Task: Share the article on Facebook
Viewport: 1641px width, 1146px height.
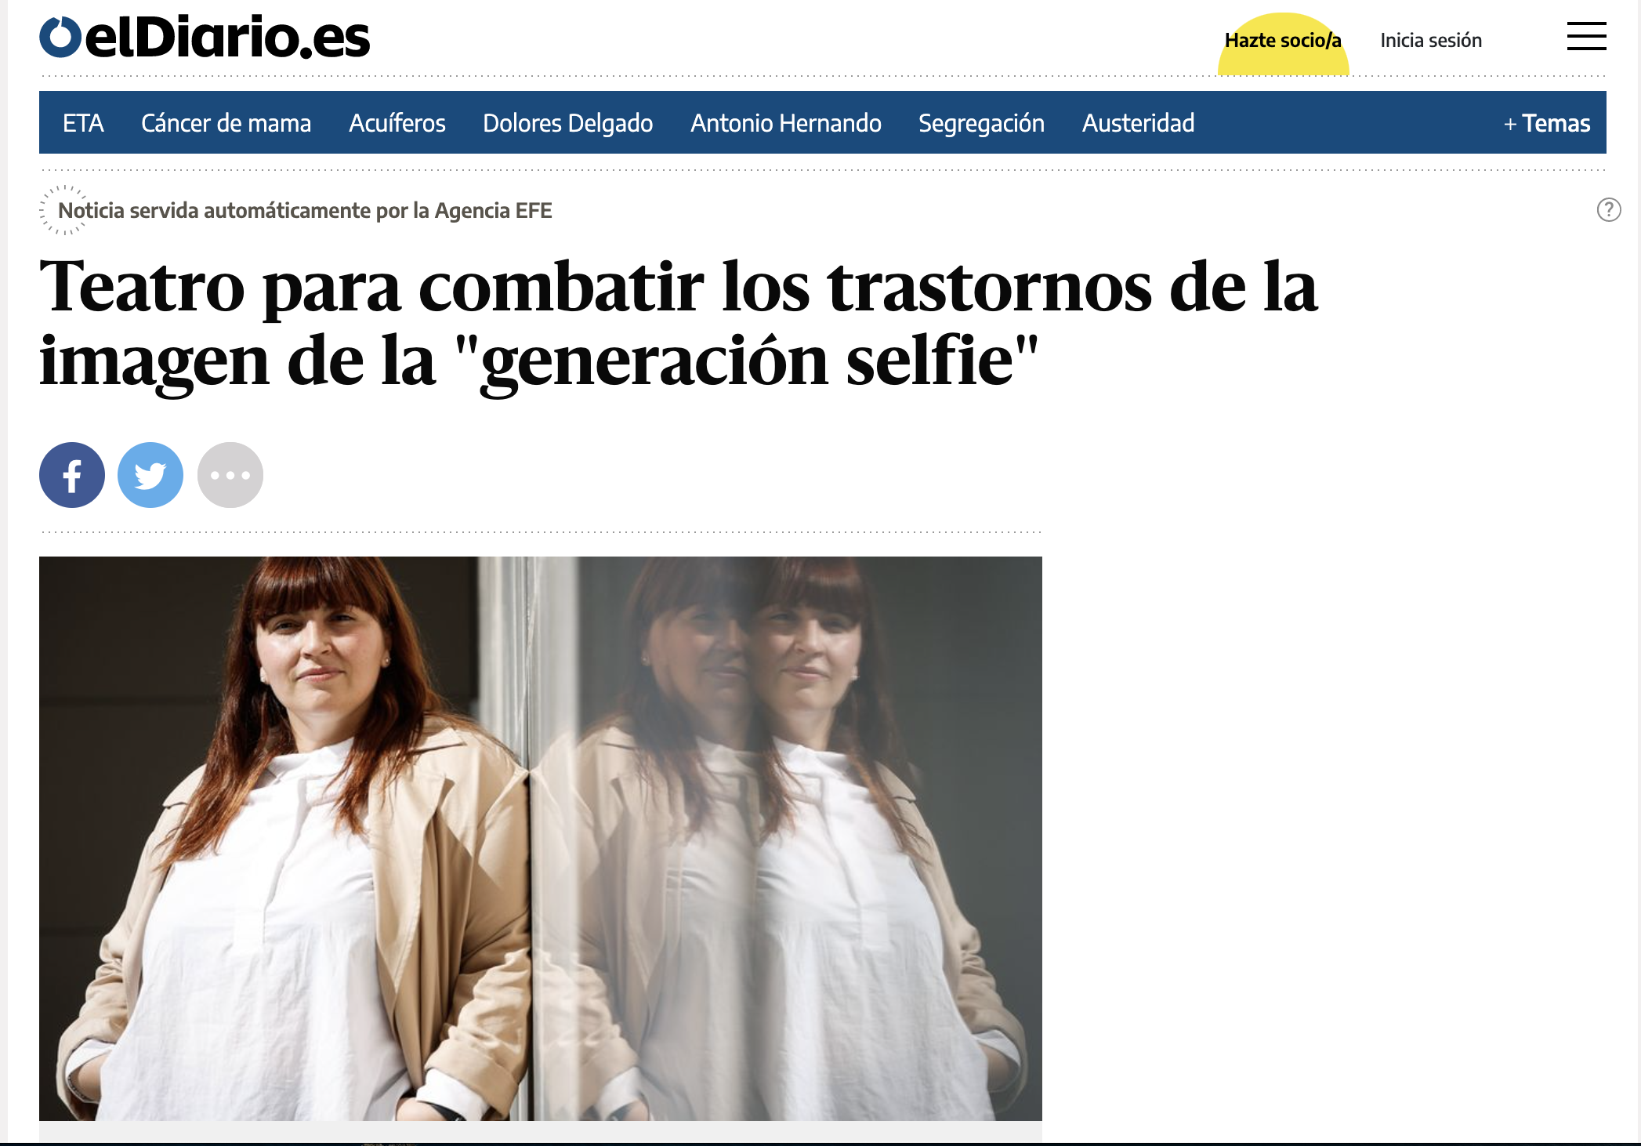Action: pyautogui.click(x=72, y=475)
